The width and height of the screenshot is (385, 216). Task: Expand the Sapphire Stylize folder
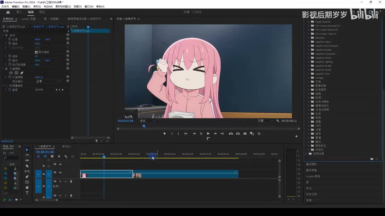pos(308,70)
